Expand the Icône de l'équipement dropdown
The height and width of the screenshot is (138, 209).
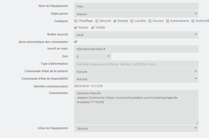tap(136, 128)
